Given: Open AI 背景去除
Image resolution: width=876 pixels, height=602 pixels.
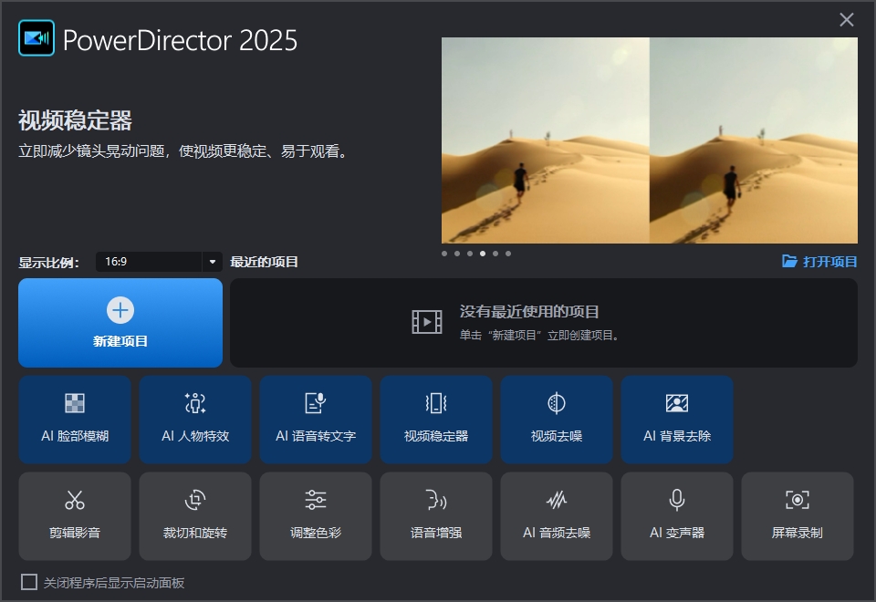Looking at the screenshot, I should 677,420.
